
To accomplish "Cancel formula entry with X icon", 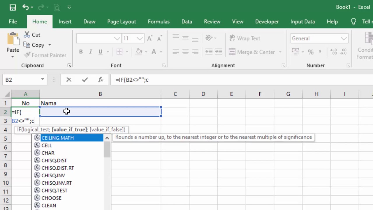I will 69,80.
